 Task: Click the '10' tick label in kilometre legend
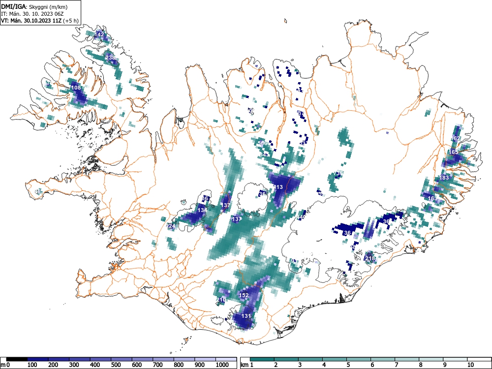tap(470, 365)
